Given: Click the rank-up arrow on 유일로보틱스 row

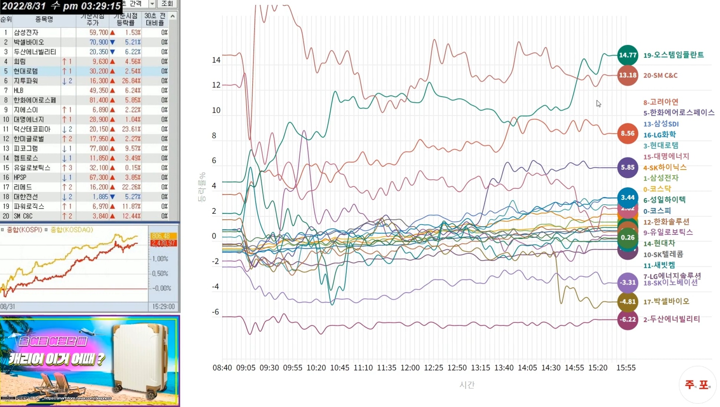Looking at the screenshot, I should click(x=64, y=168).
